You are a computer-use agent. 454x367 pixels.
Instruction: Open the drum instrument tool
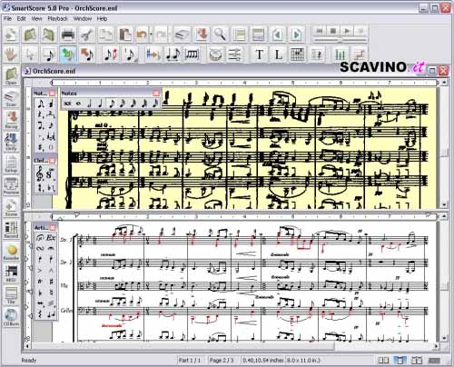click(x=215, y=55)
